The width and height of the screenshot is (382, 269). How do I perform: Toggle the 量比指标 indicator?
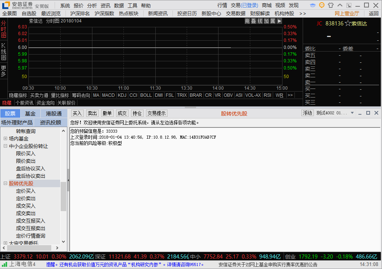60,95
